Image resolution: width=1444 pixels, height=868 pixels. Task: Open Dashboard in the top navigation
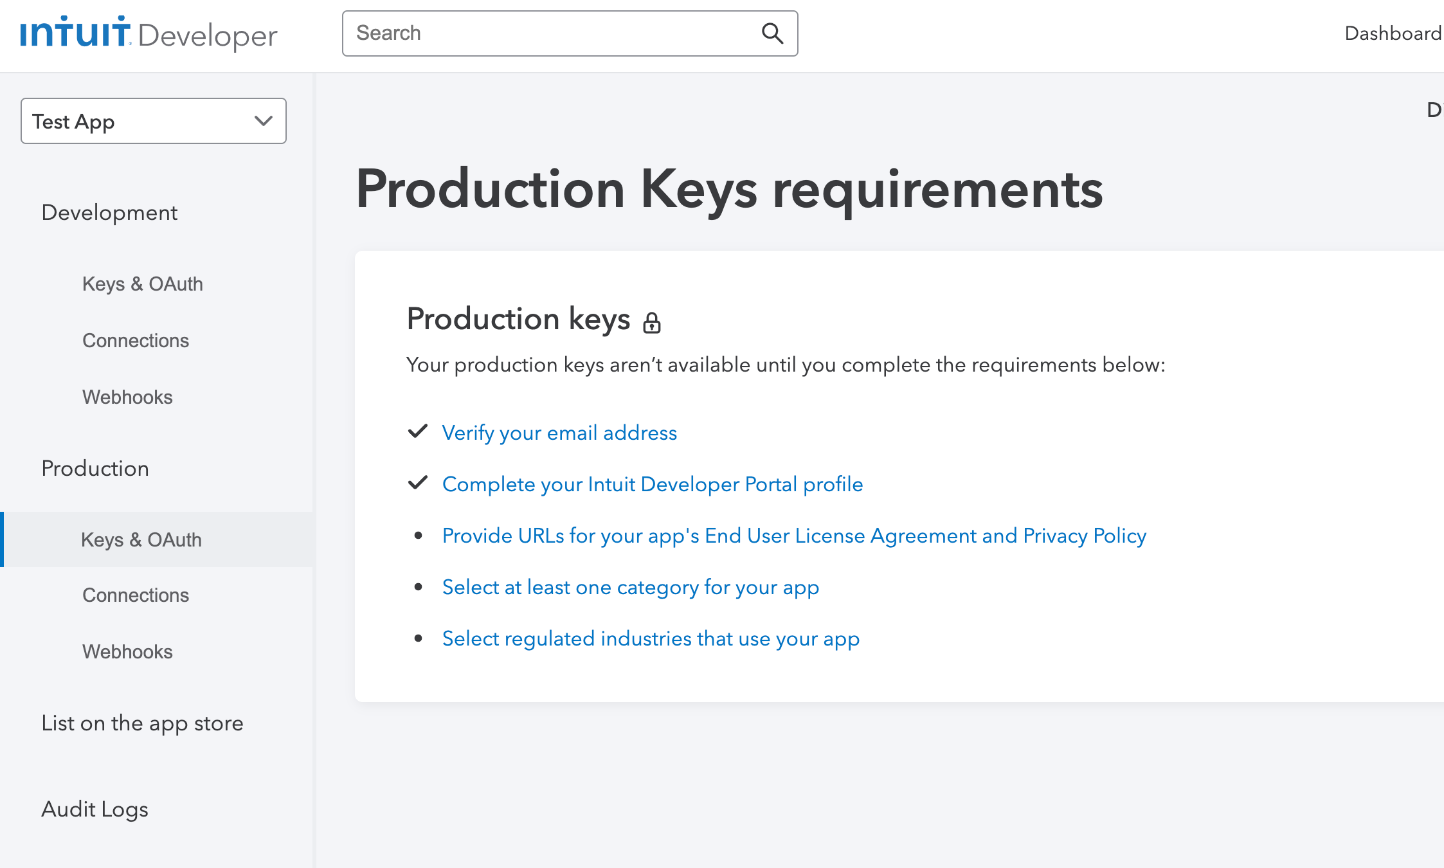[1393, 33]
